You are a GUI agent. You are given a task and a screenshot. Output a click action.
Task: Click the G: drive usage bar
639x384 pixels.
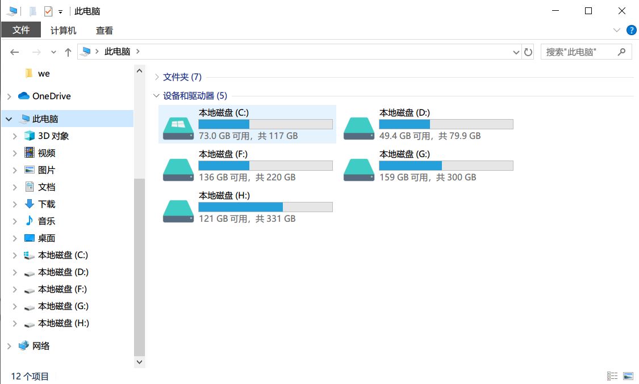coord(446,166)
